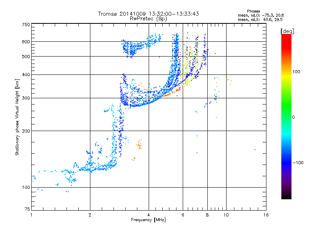Screen dimensions: 313x234
Task: Click the x-axis tick label '6'
Action: pos(183,215)
